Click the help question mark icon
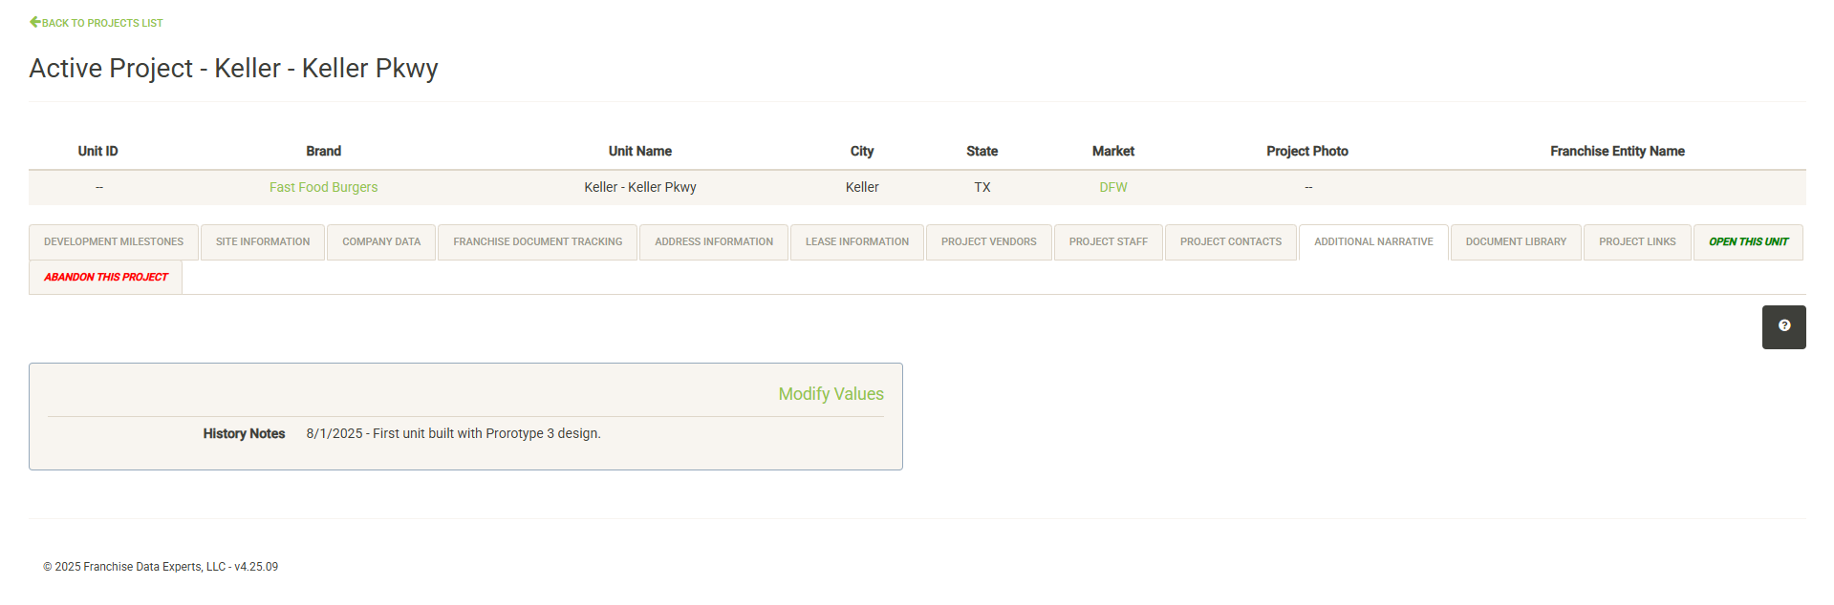This screenshot has height=605, width=1834. point(1783,326)
